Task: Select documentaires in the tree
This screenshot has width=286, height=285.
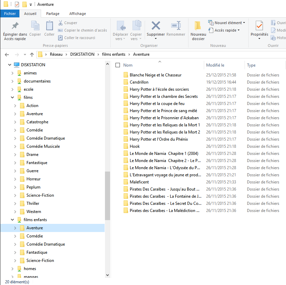Action: pos(37,81)
